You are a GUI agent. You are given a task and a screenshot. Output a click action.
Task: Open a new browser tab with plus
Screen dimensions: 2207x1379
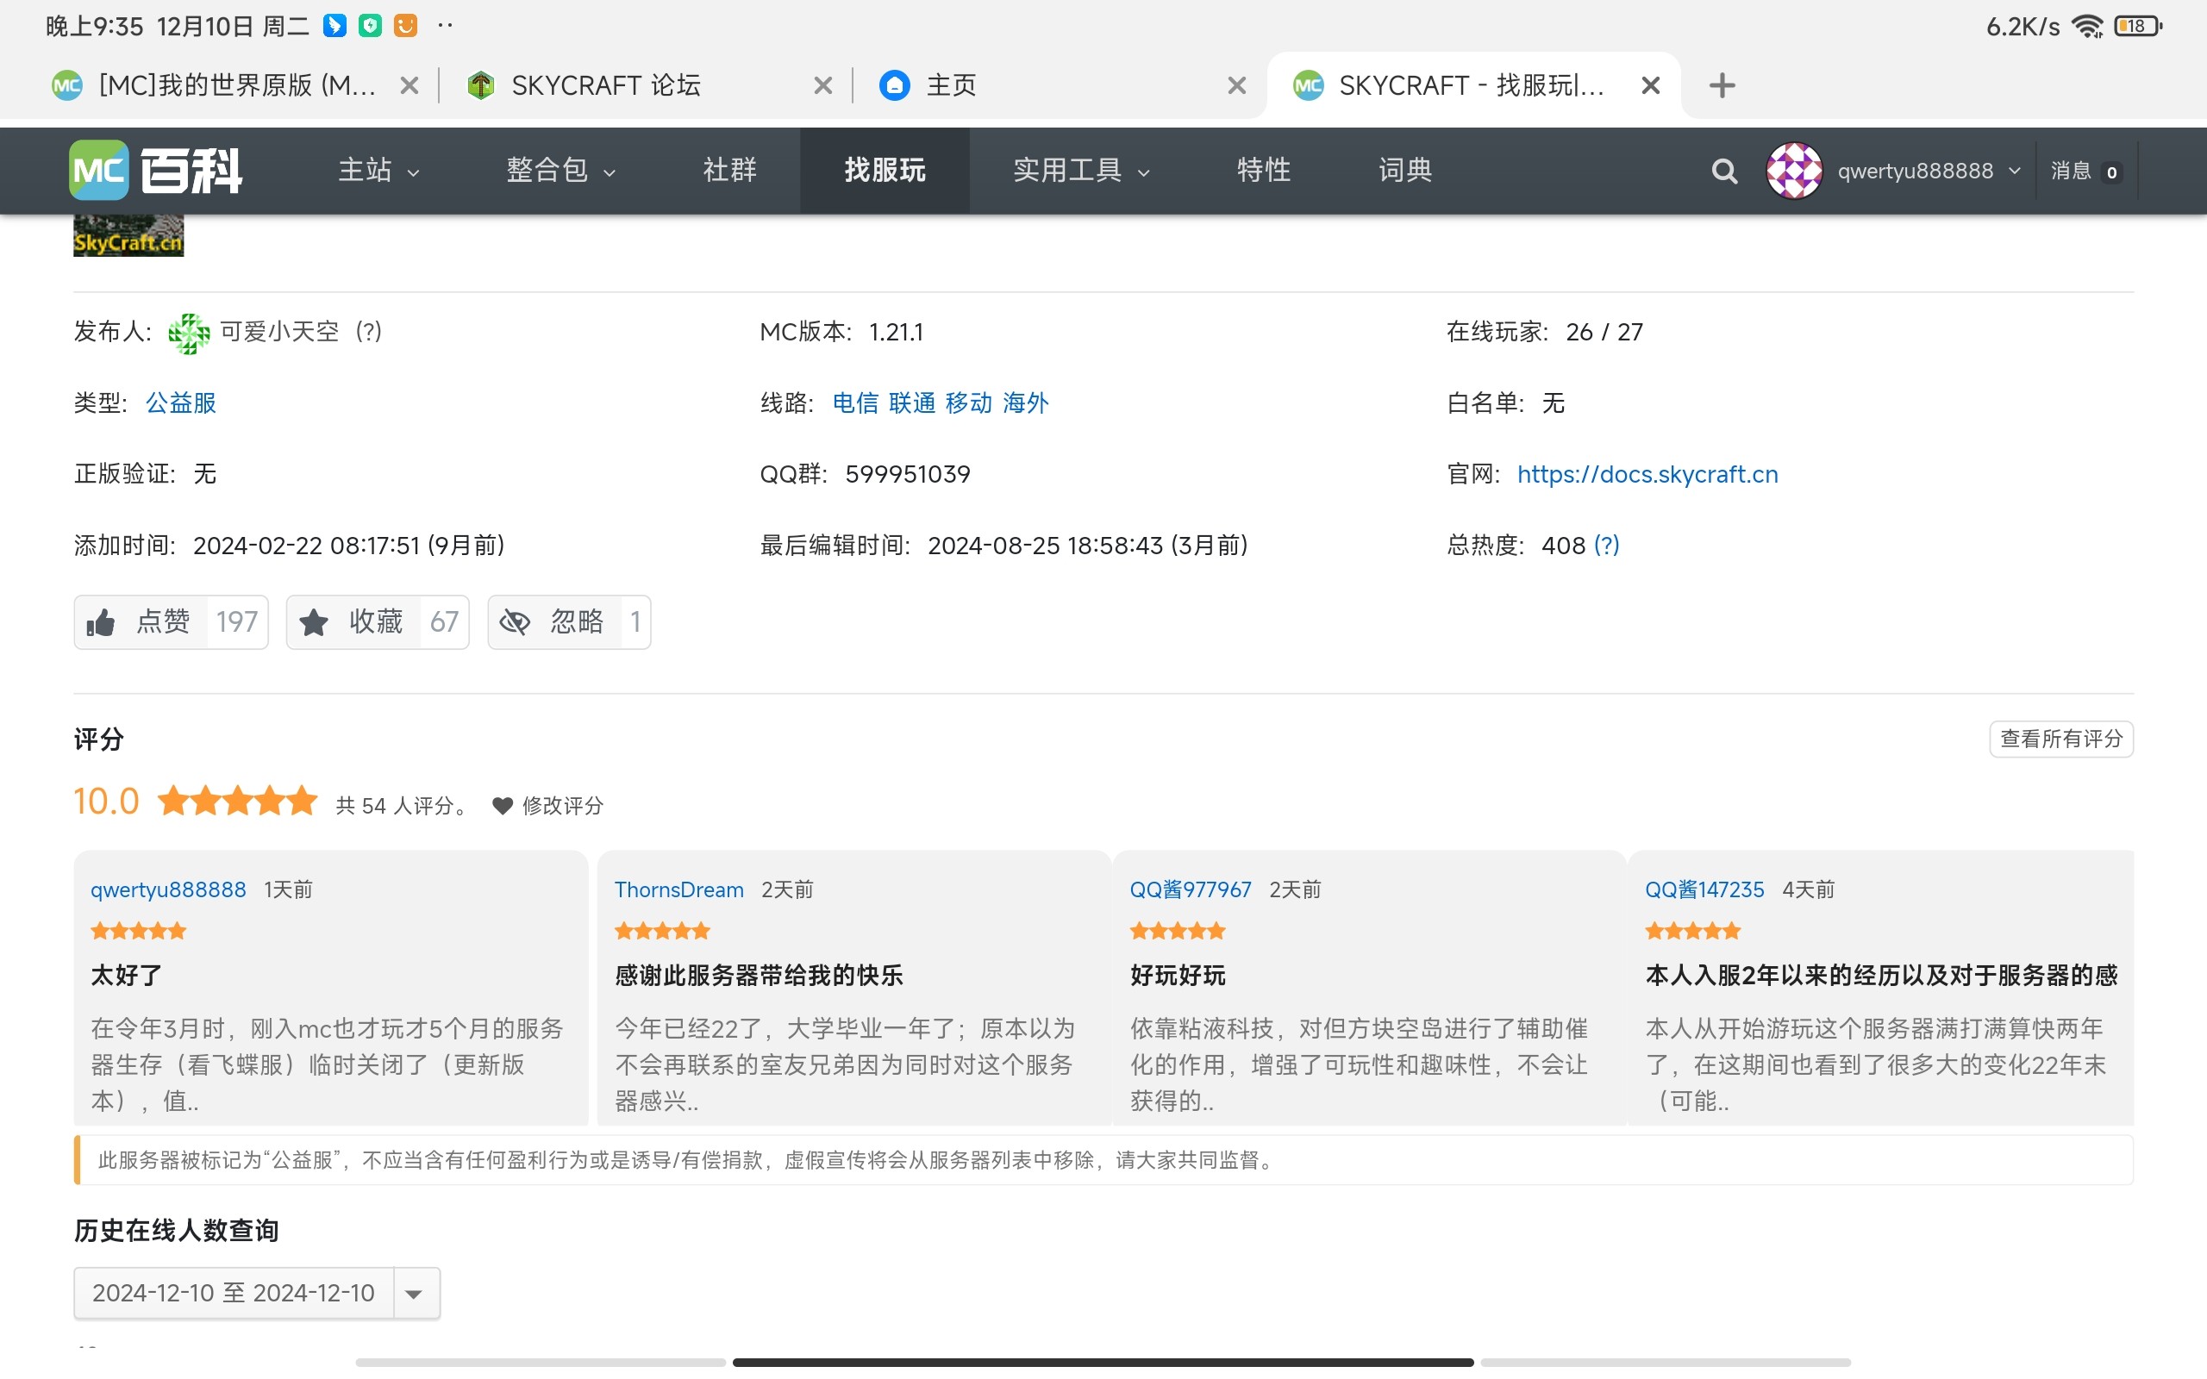pos(1722,85)
